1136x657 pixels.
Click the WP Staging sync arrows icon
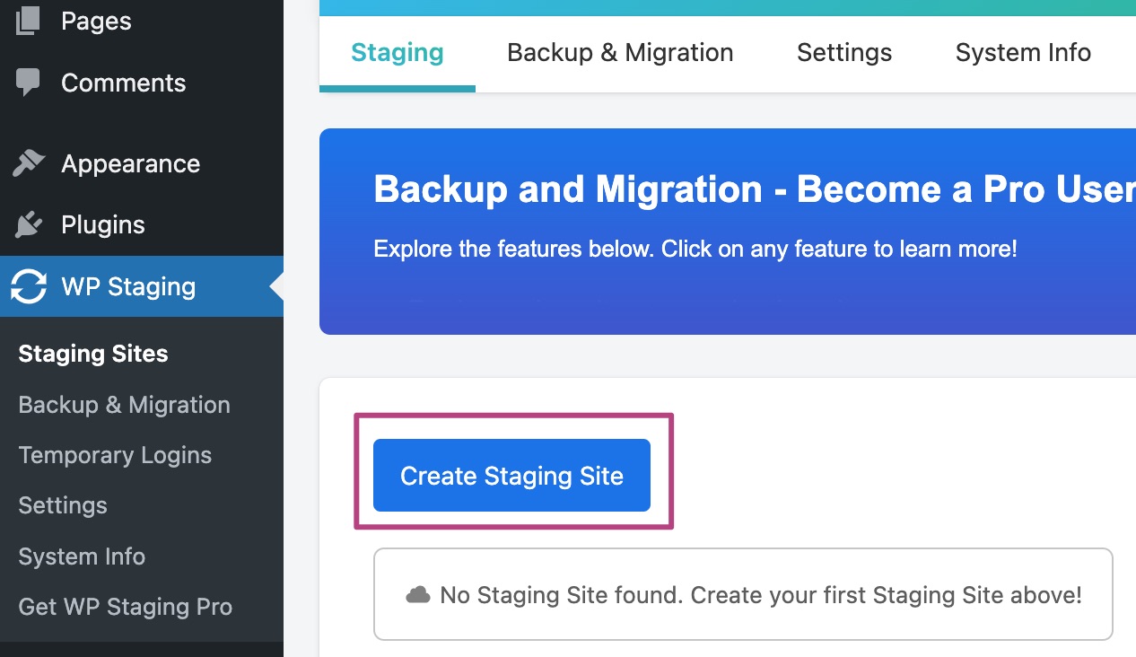click(29, 286)
